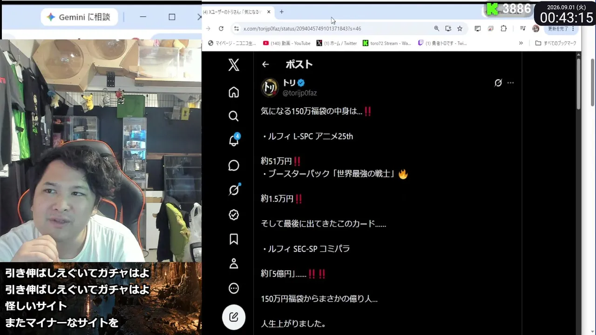Click the install app icon in address bar
596x335 pixels.
(x=448, y=28)
